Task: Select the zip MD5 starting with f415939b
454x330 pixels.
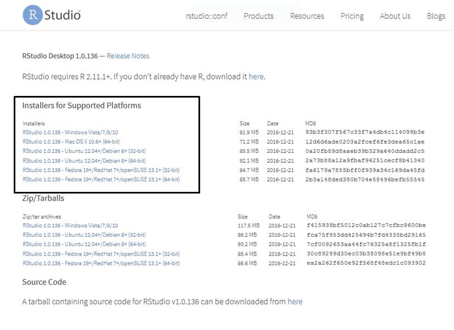Action: point(366,225)
